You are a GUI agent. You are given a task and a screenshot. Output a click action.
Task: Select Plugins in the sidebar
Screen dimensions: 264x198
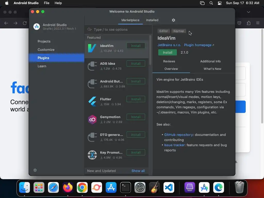[x=56, y=58]
